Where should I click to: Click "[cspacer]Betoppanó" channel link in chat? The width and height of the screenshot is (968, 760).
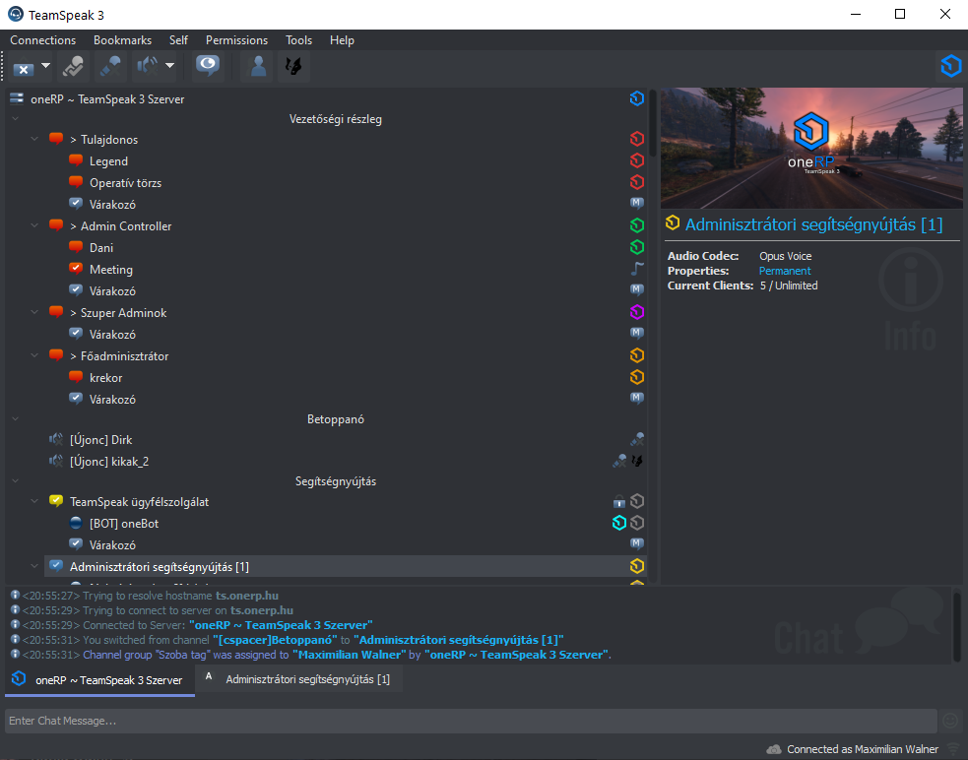pyautogui.click(x=275, y=640)
